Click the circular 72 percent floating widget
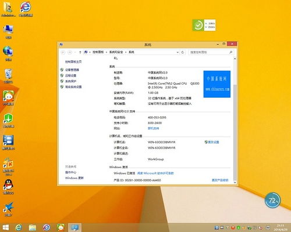Viewport: 291px width, 232px height. 272,200
